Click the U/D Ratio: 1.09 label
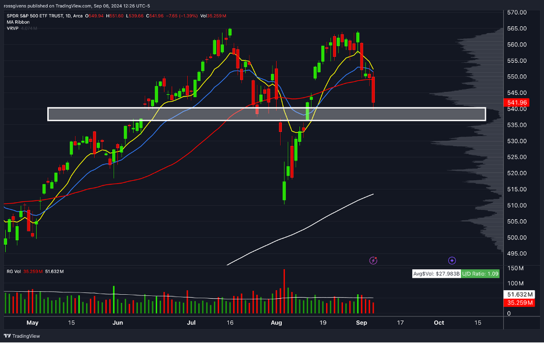The image size is (544, 343). pos(480,274)
